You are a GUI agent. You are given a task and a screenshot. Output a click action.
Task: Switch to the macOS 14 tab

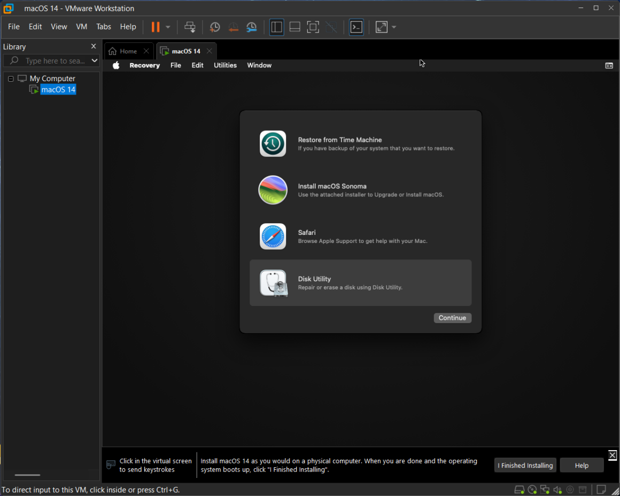coord(186,51)
